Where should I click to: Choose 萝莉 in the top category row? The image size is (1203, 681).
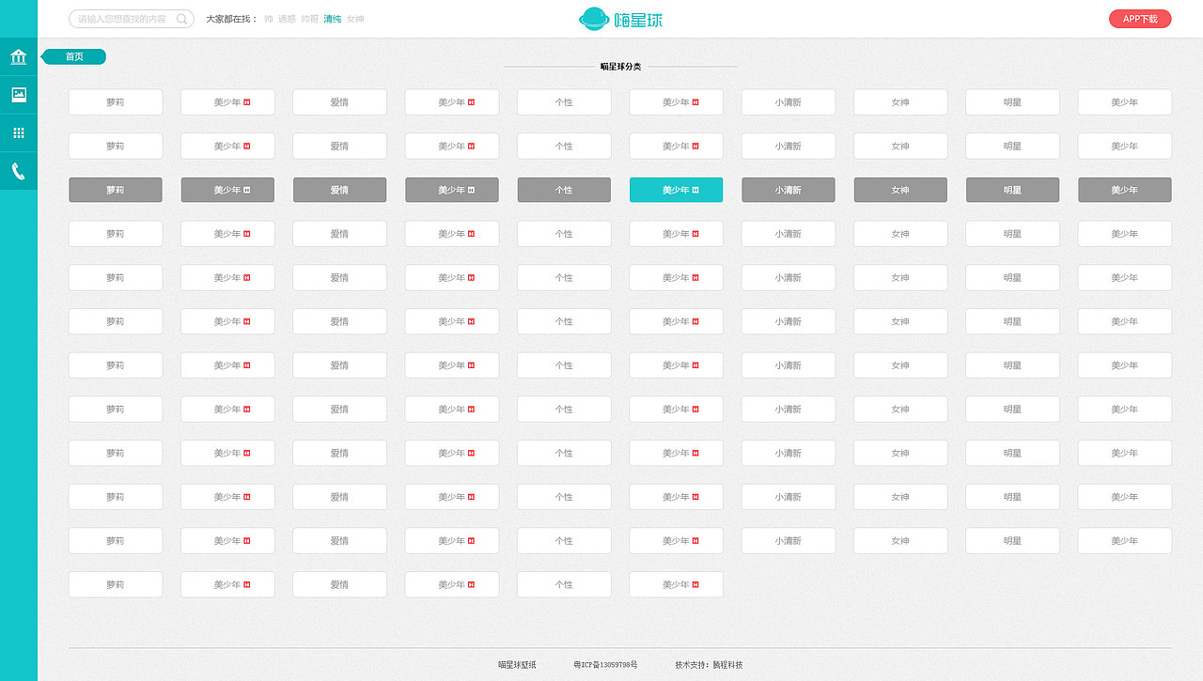116,102
